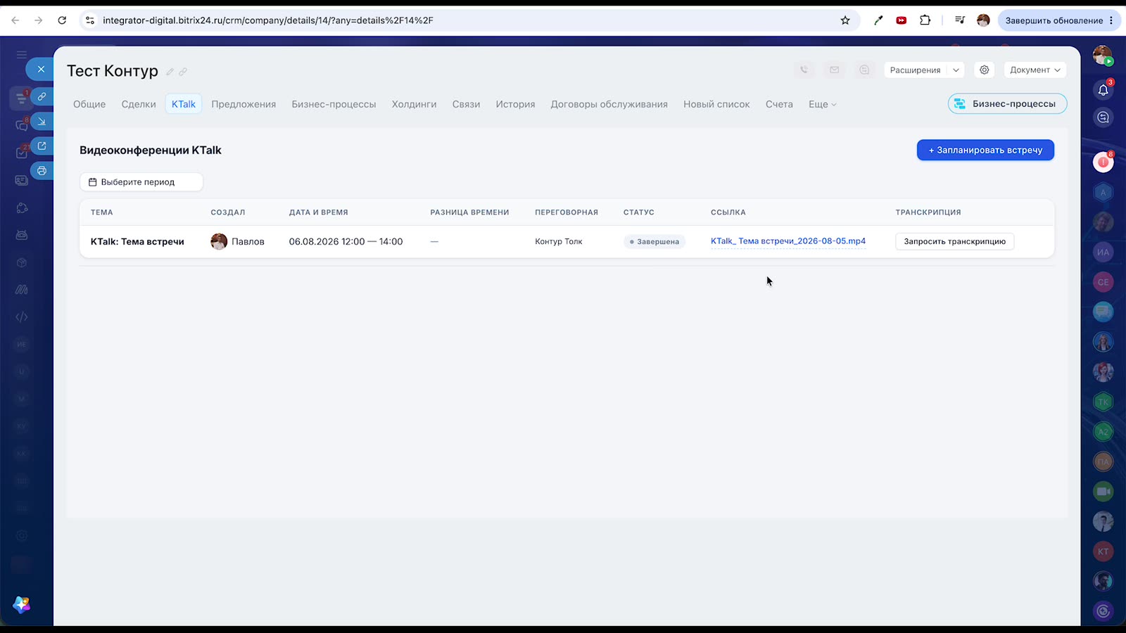Open card settings gear icon
The width and height of the screenshot is (1126, 633).
(985, 70)
